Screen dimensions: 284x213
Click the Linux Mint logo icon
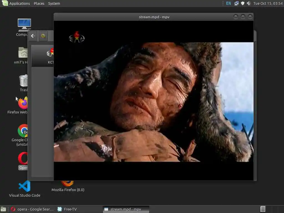5,3
